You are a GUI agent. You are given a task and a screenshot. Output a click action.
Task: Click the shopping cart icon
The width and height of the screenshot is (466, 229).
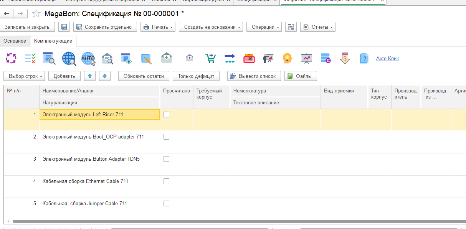coord(210,58)
